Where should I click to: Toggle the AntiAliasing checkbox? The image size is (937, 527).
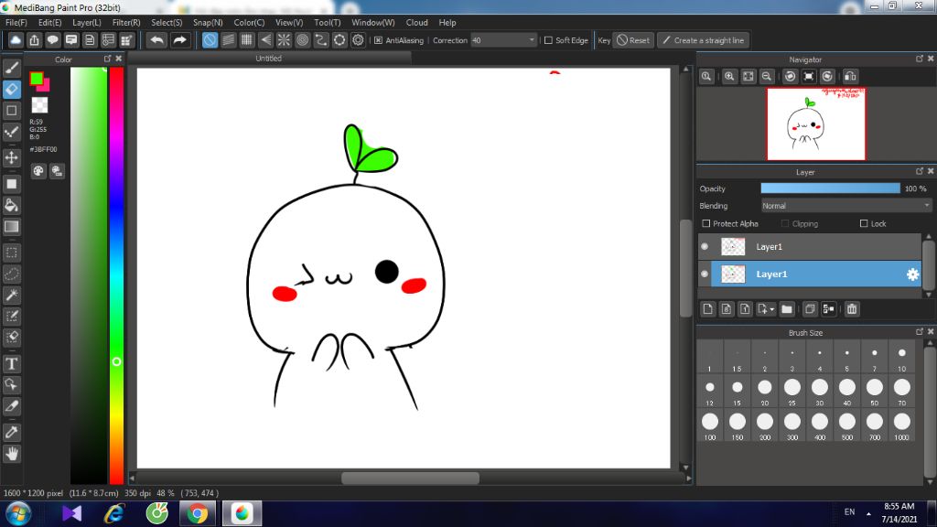point(378,40)
